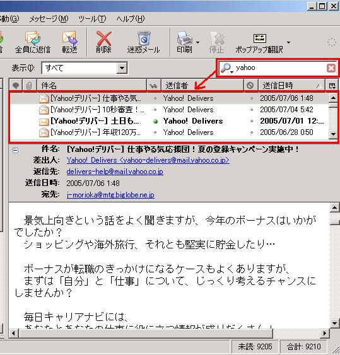Maximize the mail window

[x=322, y=6]
